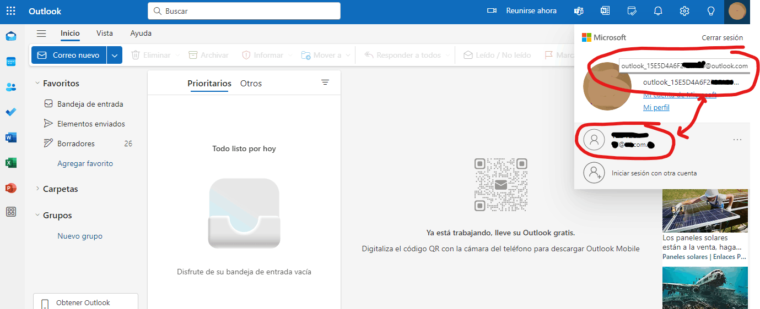
Task: Open the Teams icon in header
Action: pyautogui.click(x=579, y=11)
